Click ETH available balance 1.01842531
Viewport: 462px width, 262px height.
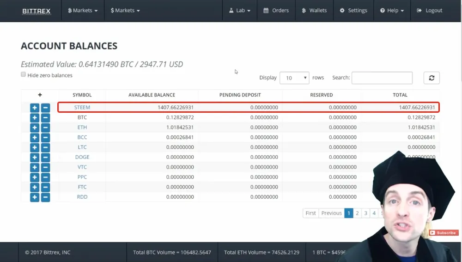pos(180,128)
